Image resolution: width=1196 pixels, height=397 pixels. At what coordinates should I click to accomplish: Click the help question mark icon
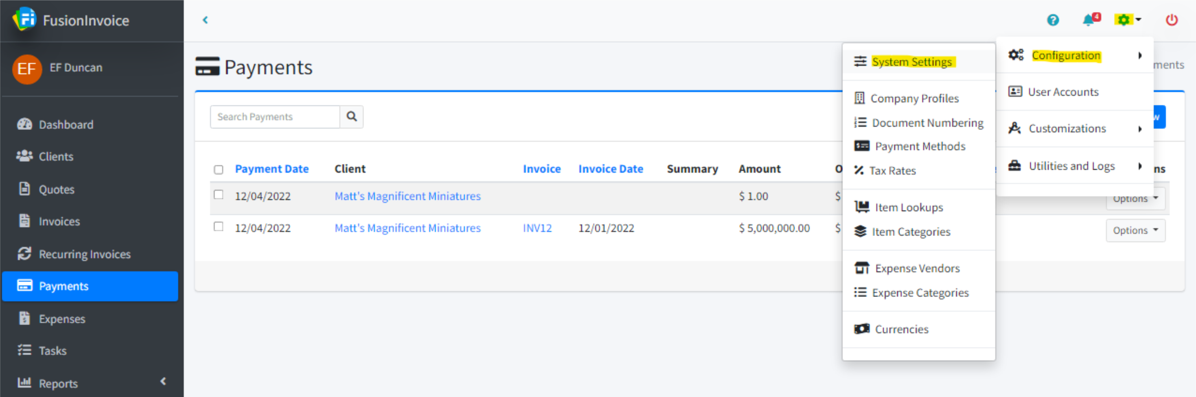1053,20
